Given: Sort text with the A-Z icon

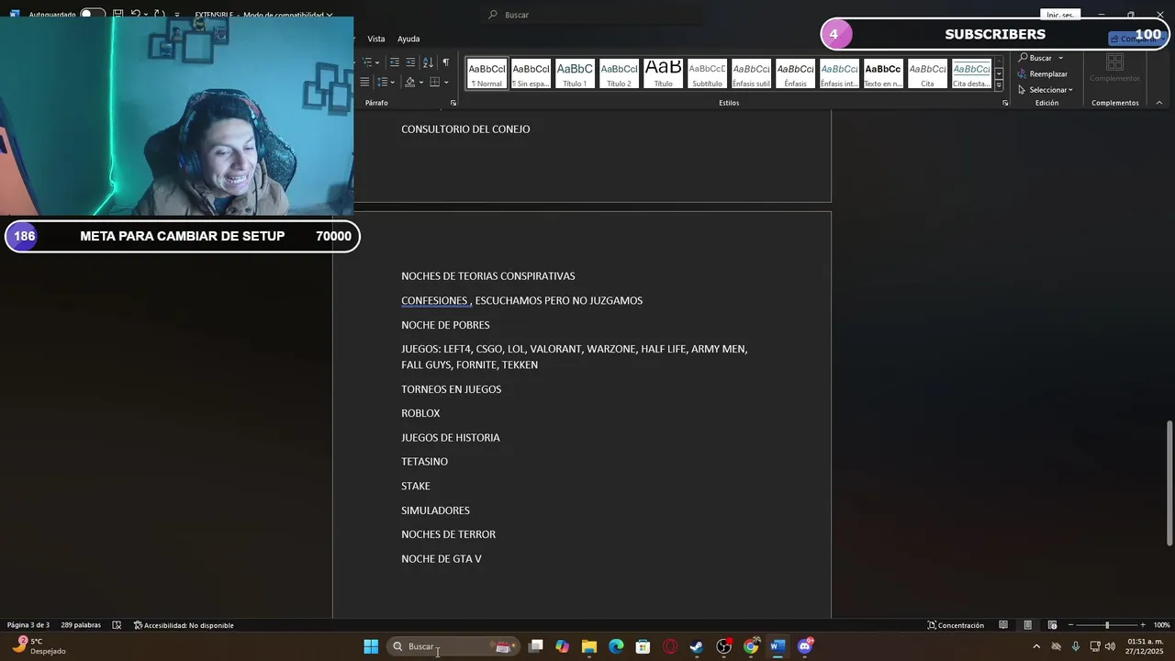Looking at the screenshot, I should click(428, 62).
